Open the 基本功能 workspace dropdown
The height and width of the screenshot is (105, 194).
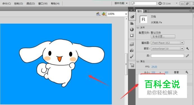[x=121, y=3]
